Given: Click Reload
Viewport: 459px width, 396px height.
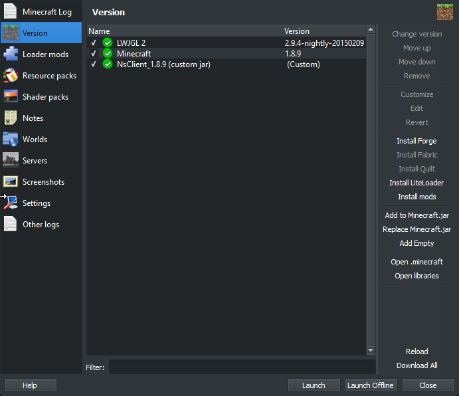Looking at the screenshot, I should pos(416,351).
